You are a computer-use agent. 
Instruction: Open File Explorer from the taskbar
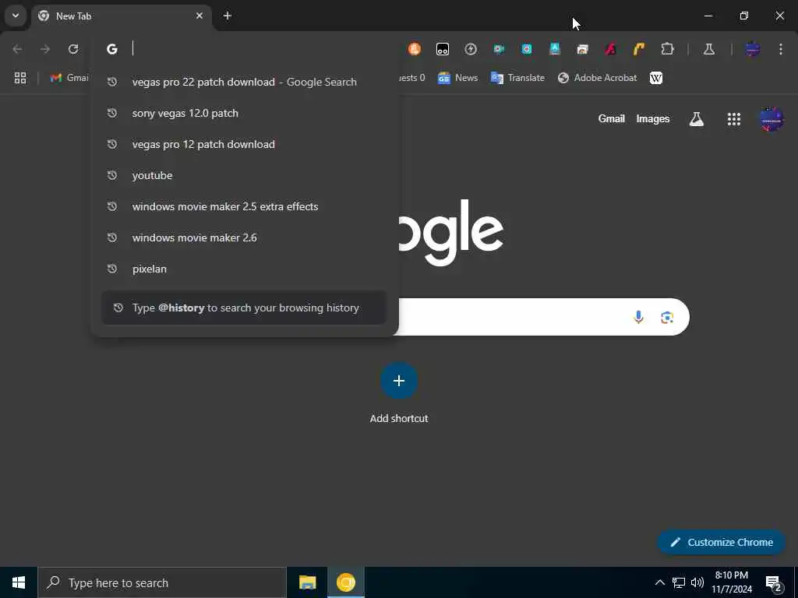pyautogui.click(x=307, y=582)
